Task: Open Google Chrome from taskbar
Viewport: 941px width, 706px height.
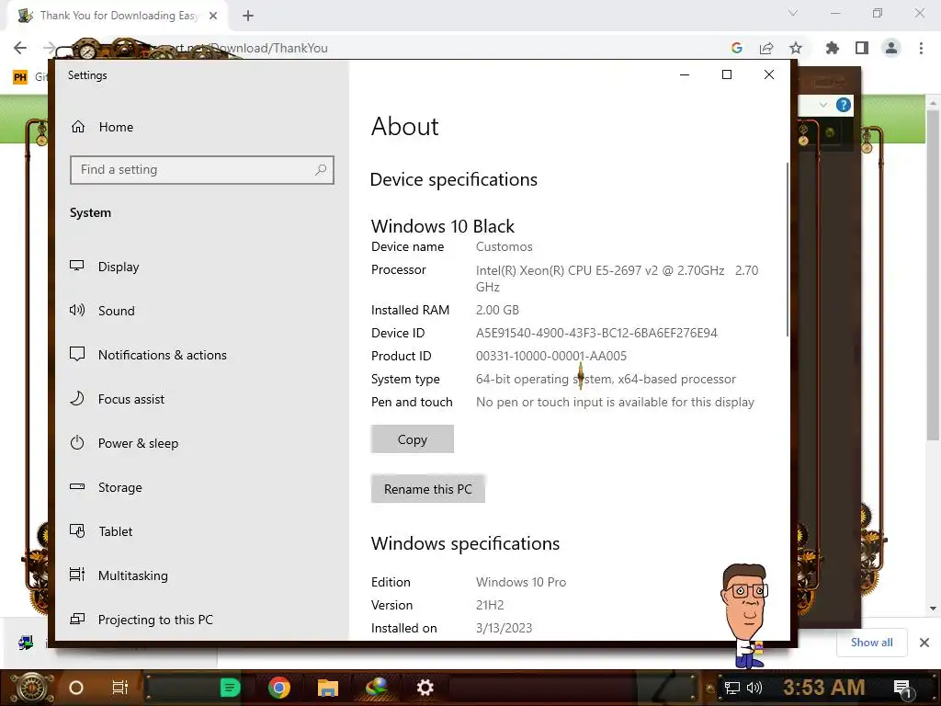Action: (279, 688)
